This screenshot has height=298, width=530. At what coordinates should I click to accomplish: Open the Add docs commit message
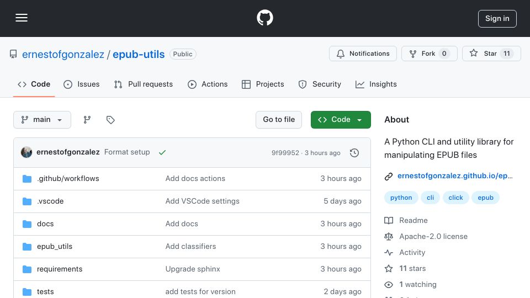tap(182, 223)
